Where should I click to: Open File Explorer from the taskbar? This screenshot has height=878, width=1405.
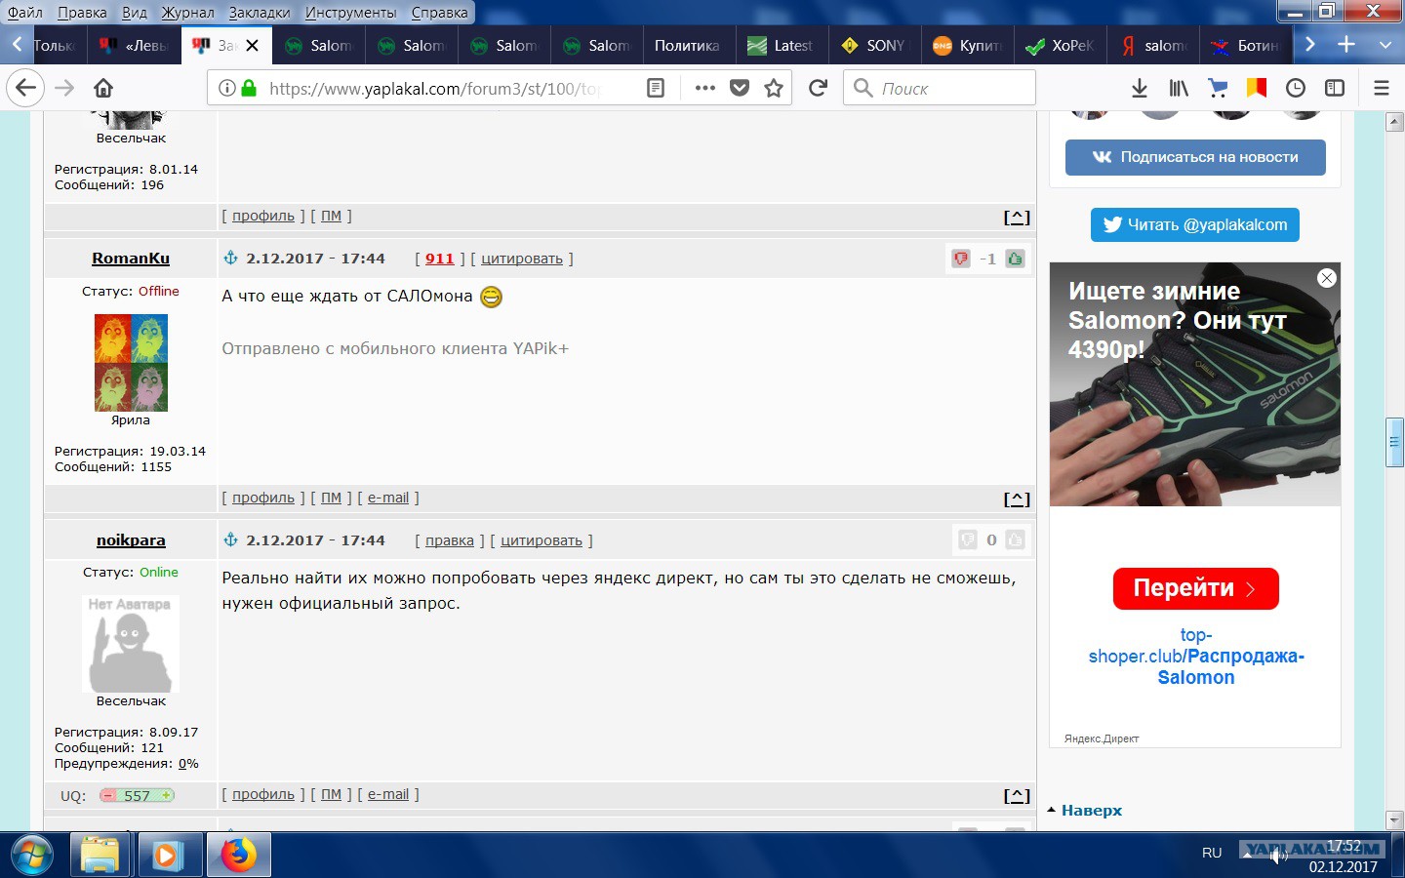pos(100,857)
